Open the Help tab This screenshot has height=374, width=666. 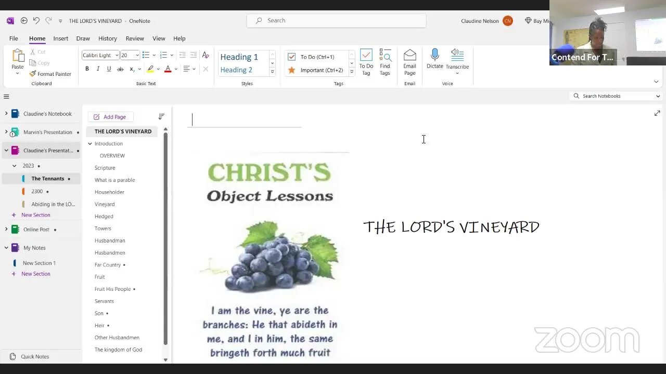(180, 38)
